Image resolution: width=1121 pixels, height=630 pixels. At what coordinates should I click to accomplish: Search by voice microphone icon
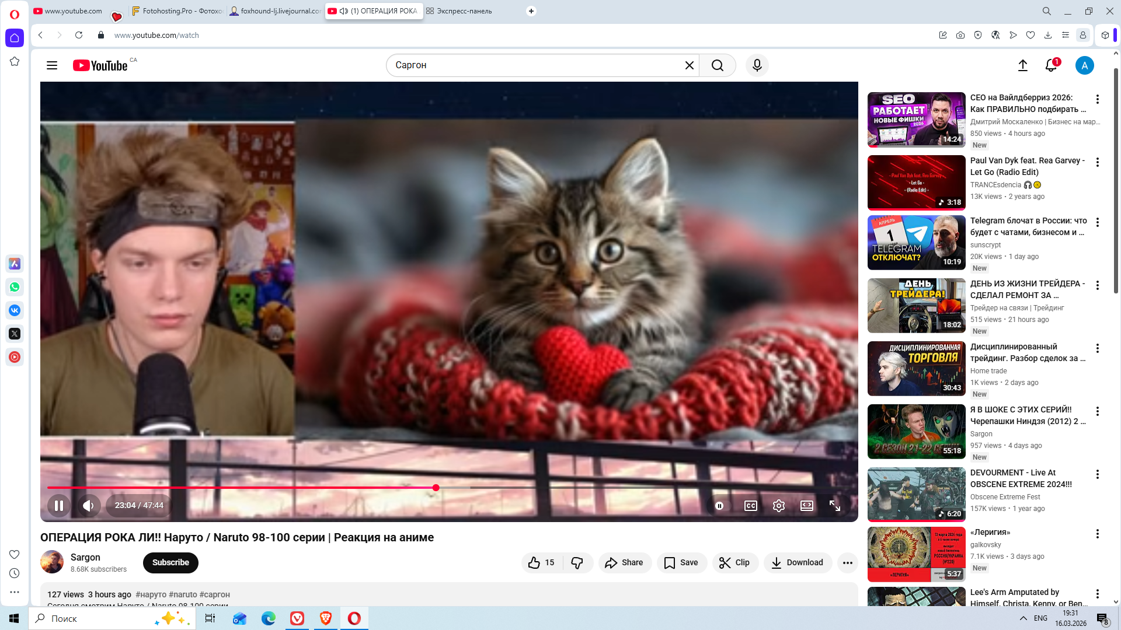757,65
